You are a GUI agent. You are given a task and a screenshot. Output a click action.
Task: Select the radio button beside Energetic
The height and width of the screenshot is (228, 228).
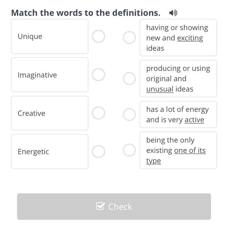click(x=98, y=151)
